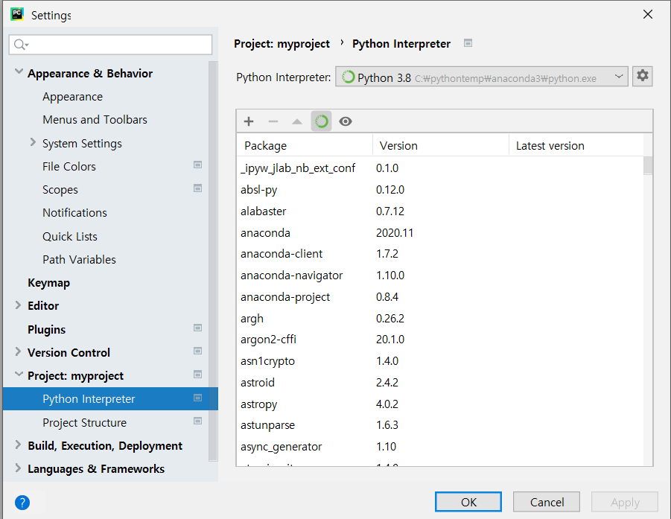Viewport: 671px width, 519px height.
Task: Click the package list scrollbar thumb
Action: 648,165
